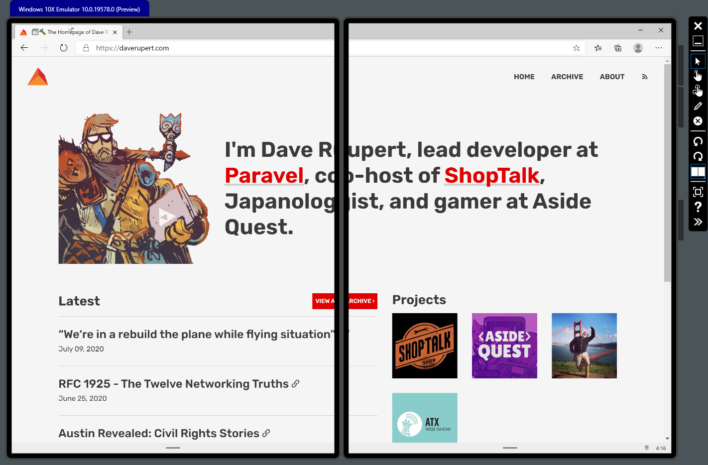Select the mouse pointer input mode in emulator toolbar
Image resolution: width=708 pixels, height=465 pixels.
click(698, 61)
